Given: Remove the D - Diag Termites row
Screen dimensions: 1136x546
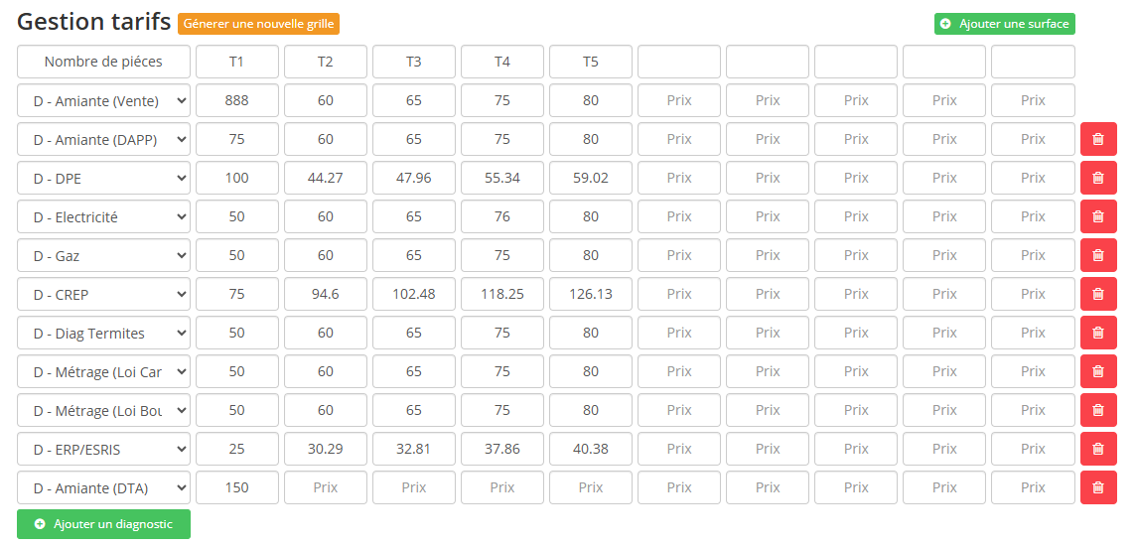Looking at the screenshot, I should (1097, 334).
